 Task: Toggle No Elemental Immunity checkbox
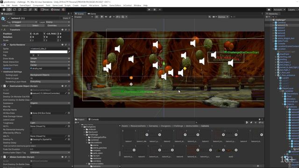click(x=31, y=130)
